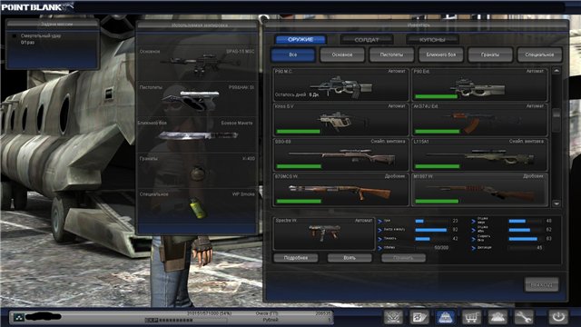The width and height of the screenshot is (581, 327).
Task: Click the stat bar showing value 62
Action: pos(525,230)
